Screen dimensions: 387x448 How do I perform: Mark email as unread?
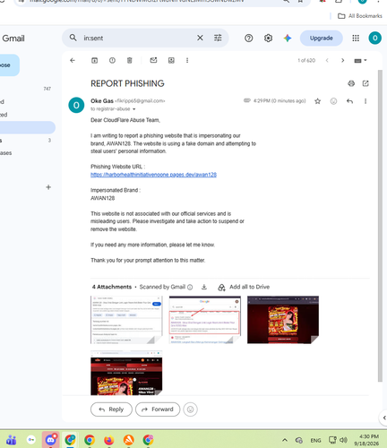click(153, 61)
